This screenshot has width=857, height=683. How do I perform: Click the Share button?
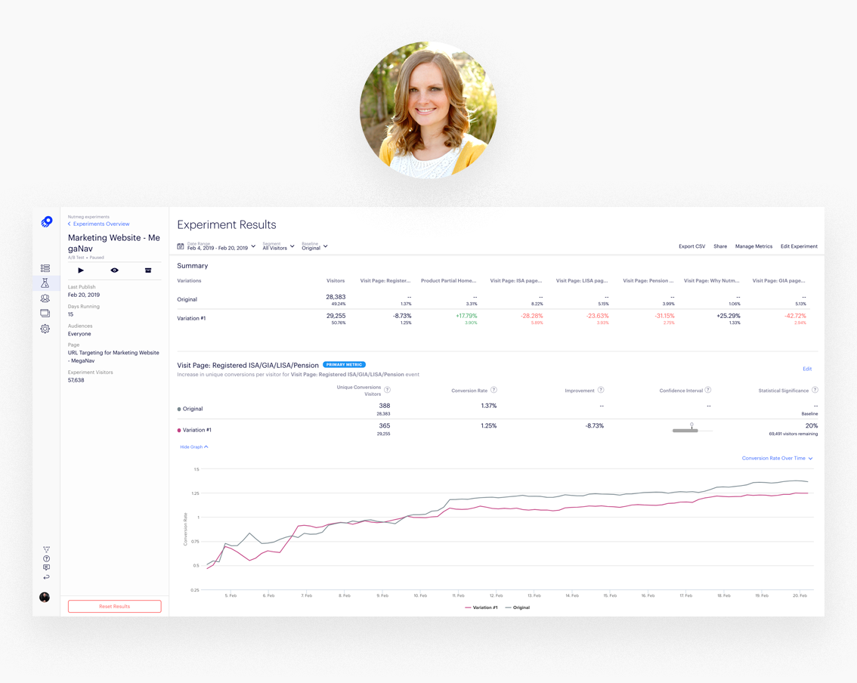pos(720,246)
